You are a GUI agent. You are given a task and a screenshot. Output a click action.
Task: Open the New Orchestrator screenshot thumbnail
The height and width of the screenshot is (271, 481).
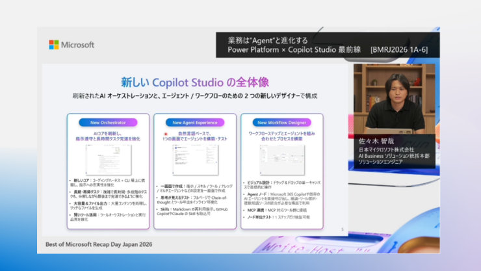tap(109, 159)
